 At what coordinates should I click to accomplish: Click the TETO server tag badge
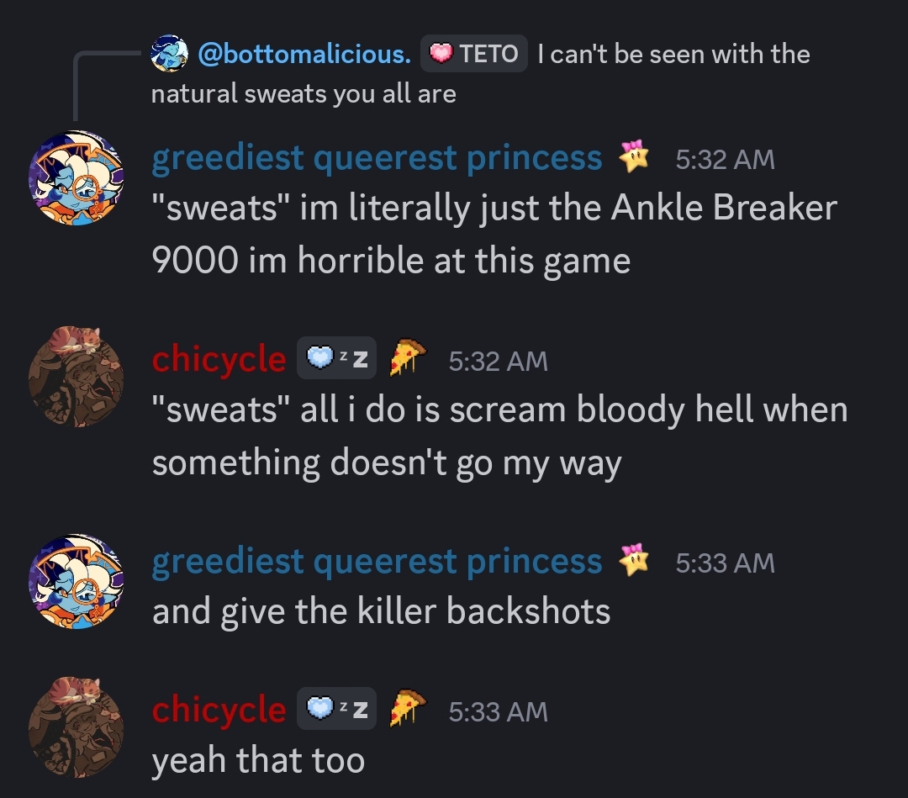pyautogui.click(x=473, y=54)
